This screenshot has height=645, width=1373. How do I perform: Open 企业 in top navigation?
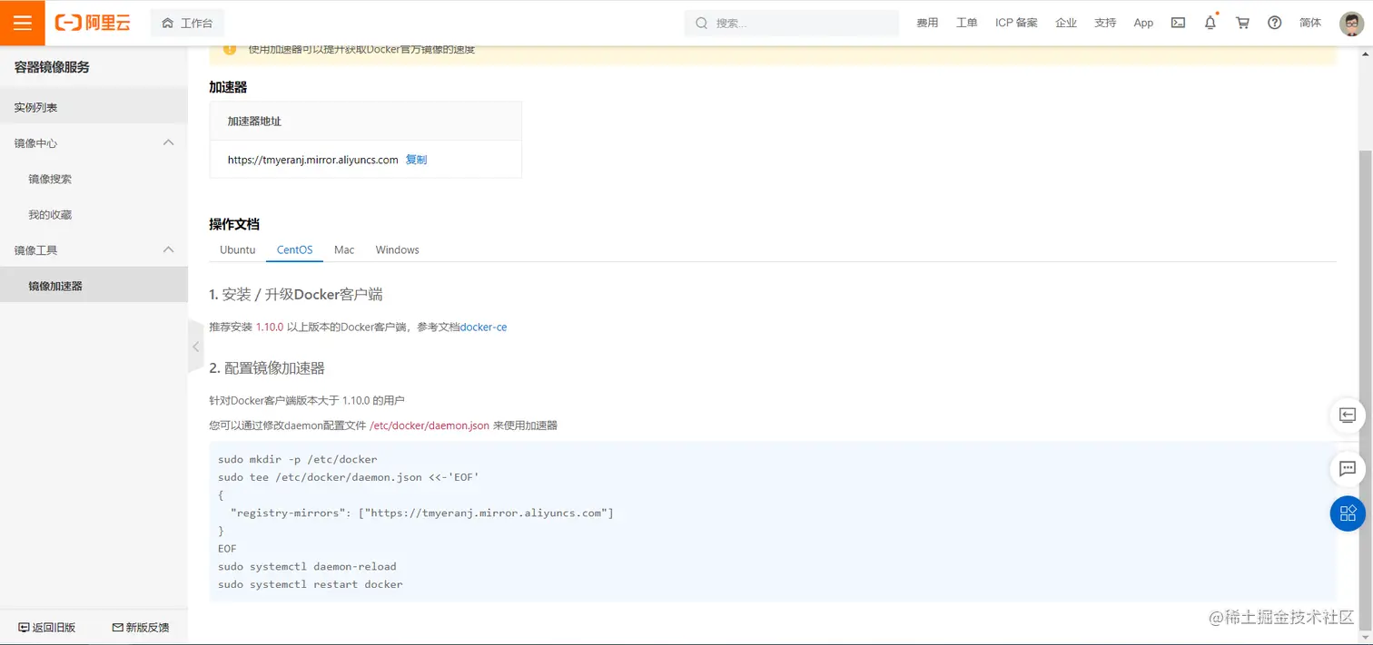pos(1066,23)
